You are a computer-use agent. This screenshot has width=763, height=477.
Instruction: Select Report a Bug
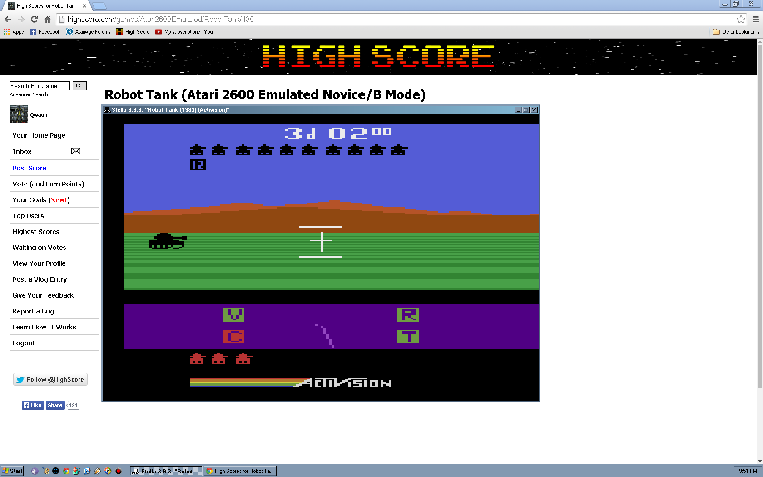[x=33, y=311]
